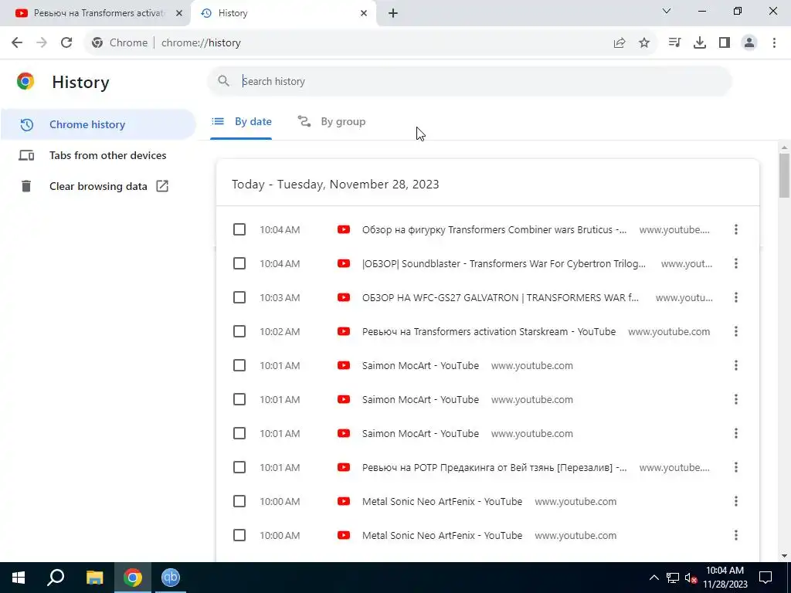Switch to the By group tab
791x593 pixels.
[x=331, y=121]
